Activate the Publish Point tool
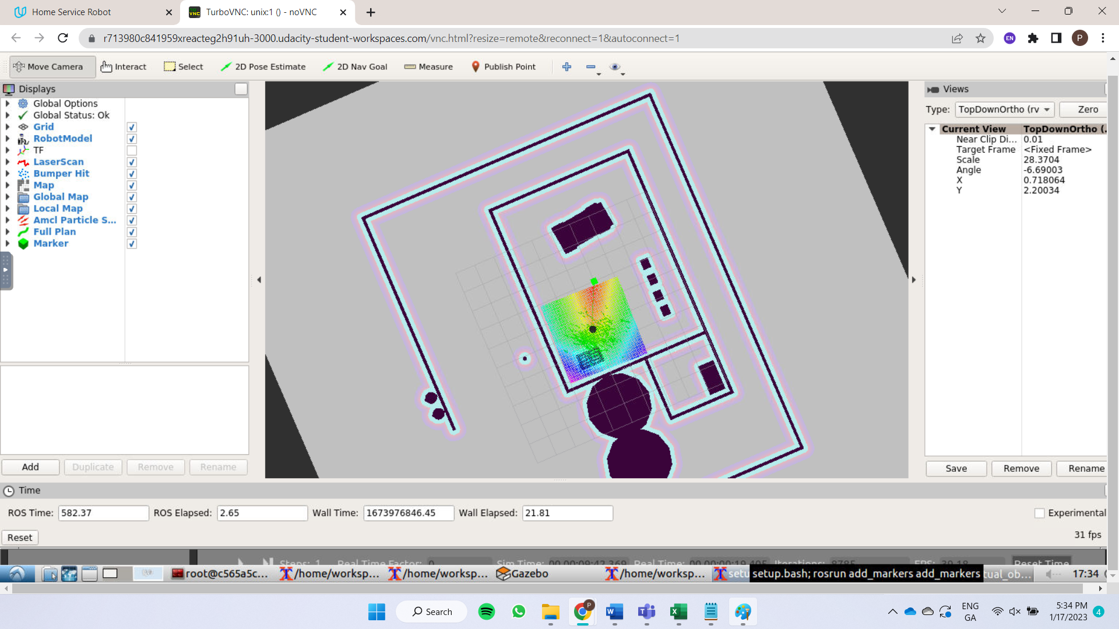1119x629 pixels. 504,66
